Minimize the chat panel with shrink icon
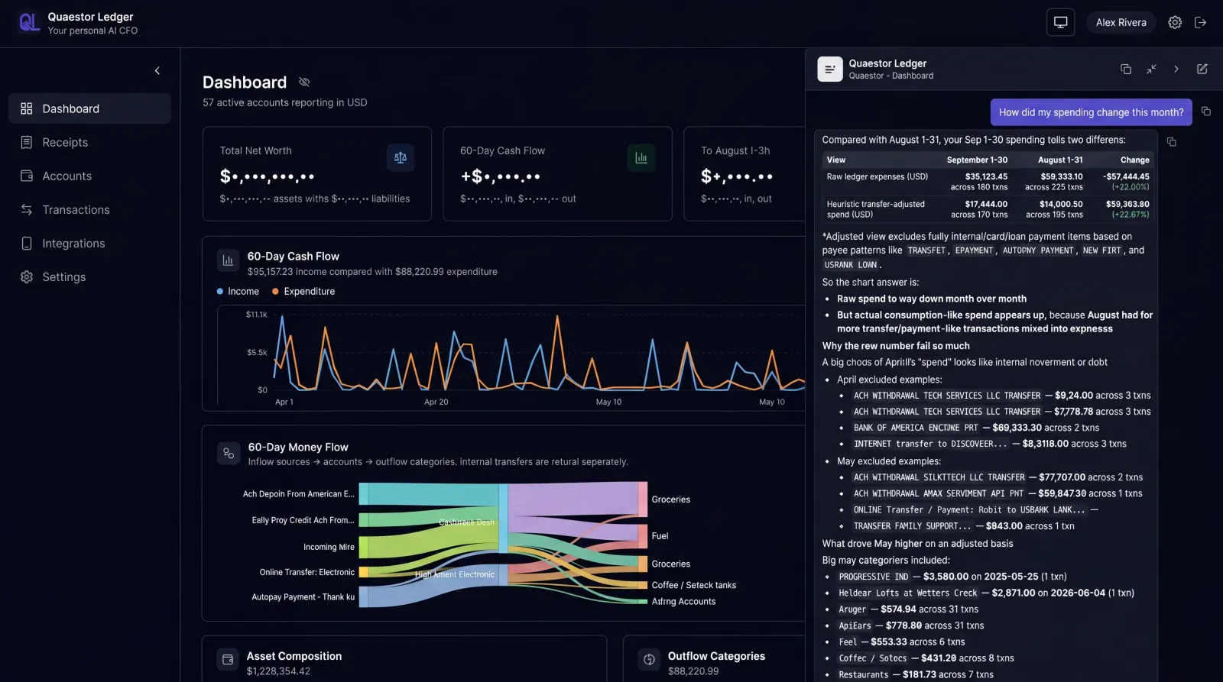 tap(1151, 69)
